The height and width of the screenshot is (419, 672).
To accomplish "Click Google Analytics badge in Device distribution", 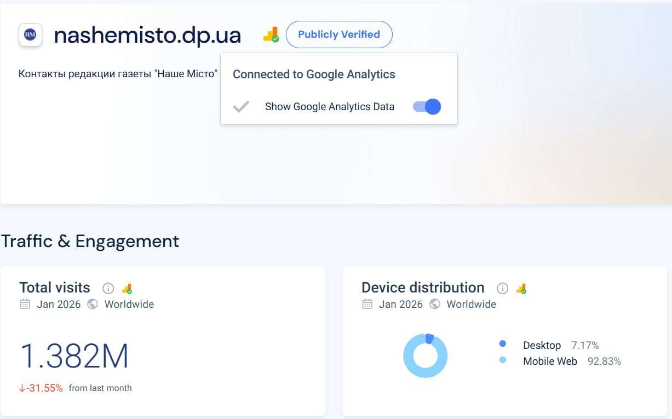I will click(x=521, y=288).
